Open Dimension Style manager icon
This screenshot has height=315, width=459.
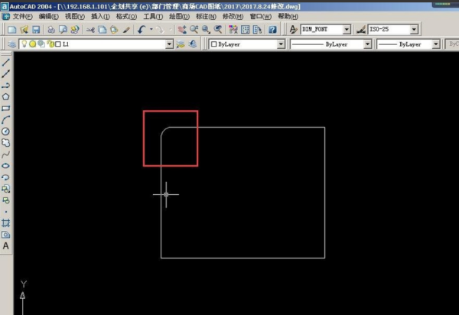pos(361,29)
